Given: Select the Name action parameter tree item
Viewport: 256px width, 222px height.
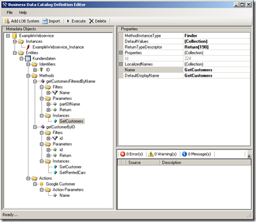Looking at the screenshot, I should point(65,195).
